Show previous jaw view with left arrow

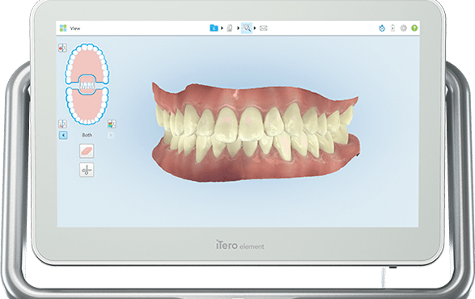63,135
